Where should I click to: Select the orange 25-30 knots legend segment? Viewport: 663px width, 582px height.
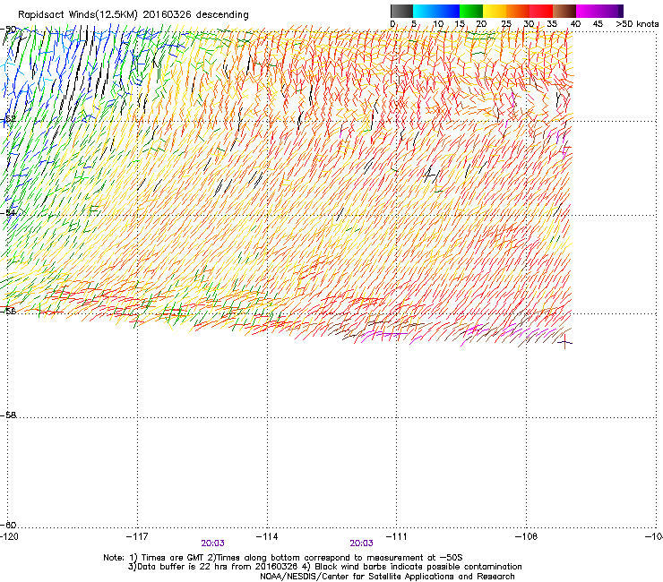tap(518, 11)
